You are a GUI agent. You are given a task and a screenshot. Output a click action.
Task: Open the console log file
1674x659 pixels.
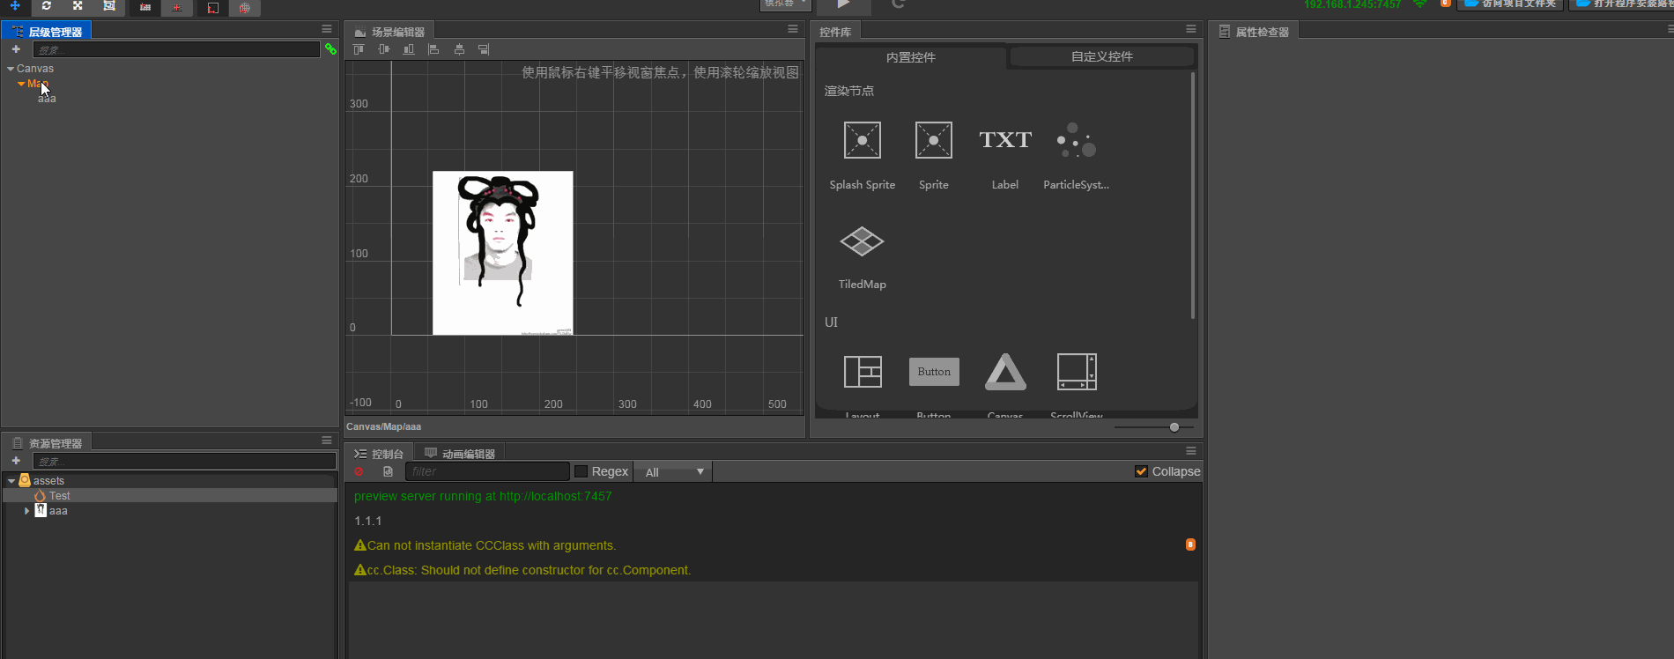click(388, 471)
